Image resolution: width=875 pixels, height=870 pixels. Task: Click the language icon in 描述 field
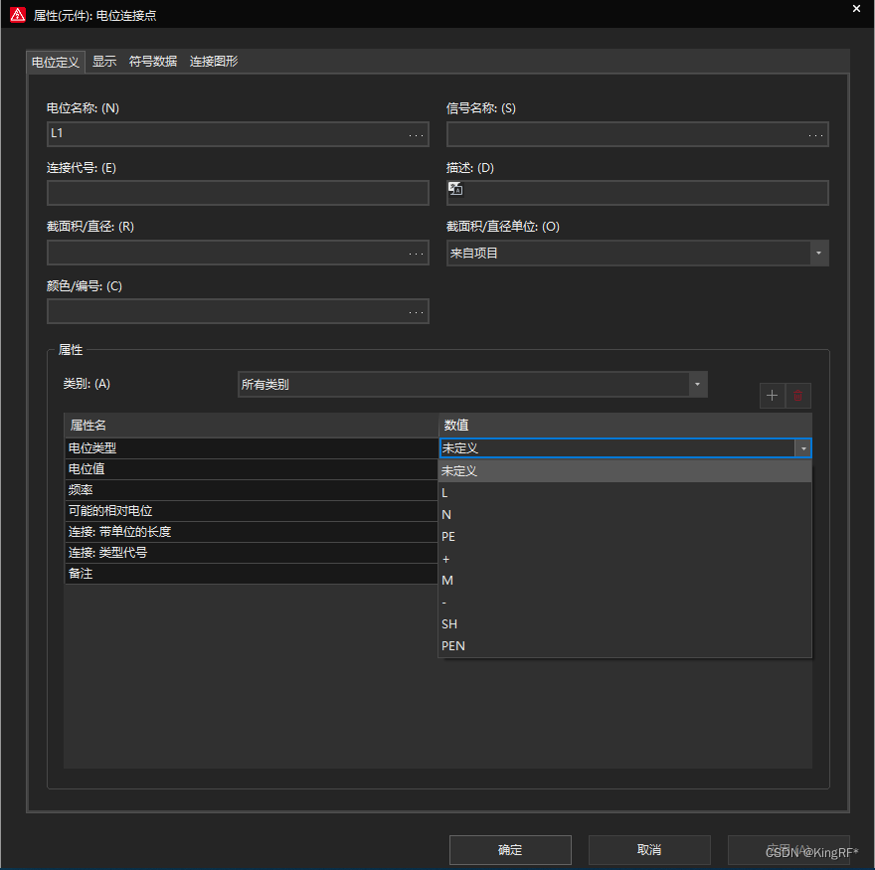(455, 189)
